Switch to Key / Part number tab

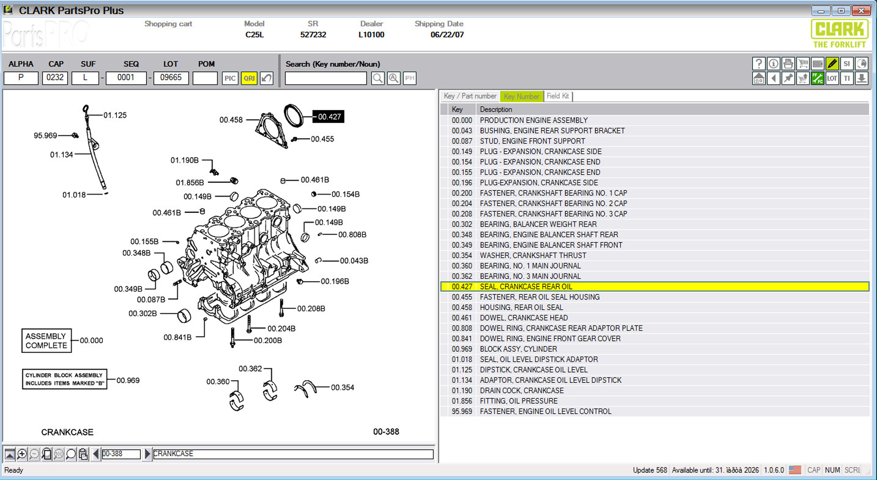(x=470, y=96)
